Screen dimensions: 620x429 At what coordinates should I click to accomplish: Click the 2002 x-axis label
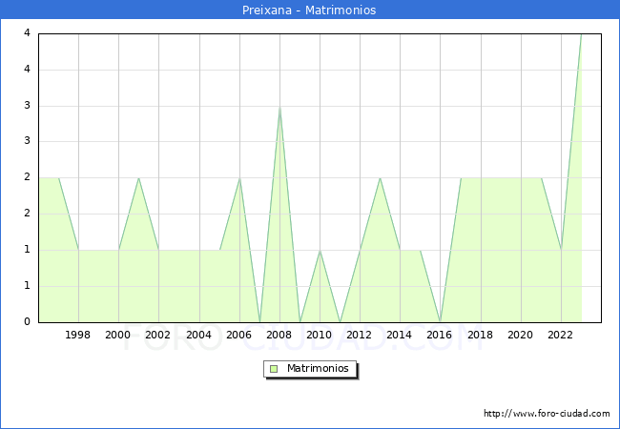tap(157, 335)
